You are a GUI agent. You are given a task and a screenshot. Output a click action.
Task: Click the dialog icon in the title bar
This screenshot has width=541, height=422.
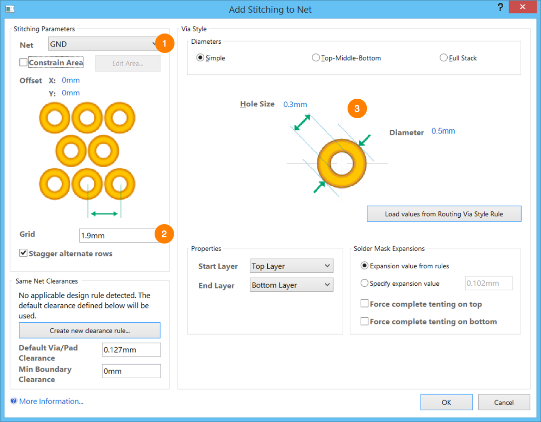[10, 9]
